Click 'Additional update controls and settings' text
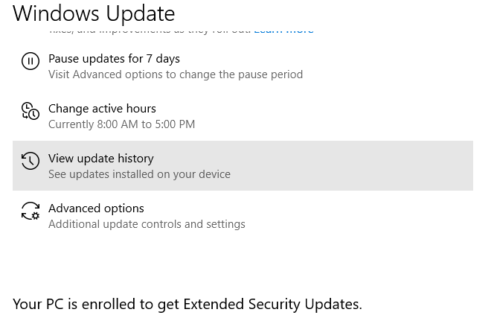 click(147, 224)
